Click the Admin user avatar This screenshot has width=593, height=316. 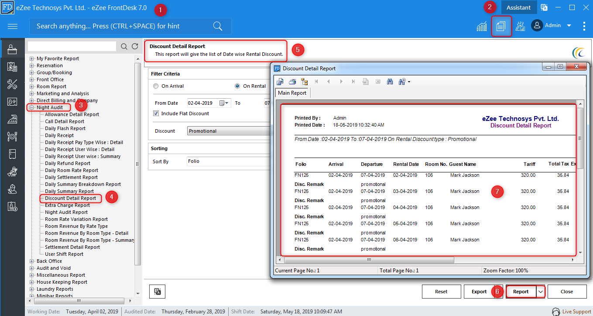pos(537,25)
